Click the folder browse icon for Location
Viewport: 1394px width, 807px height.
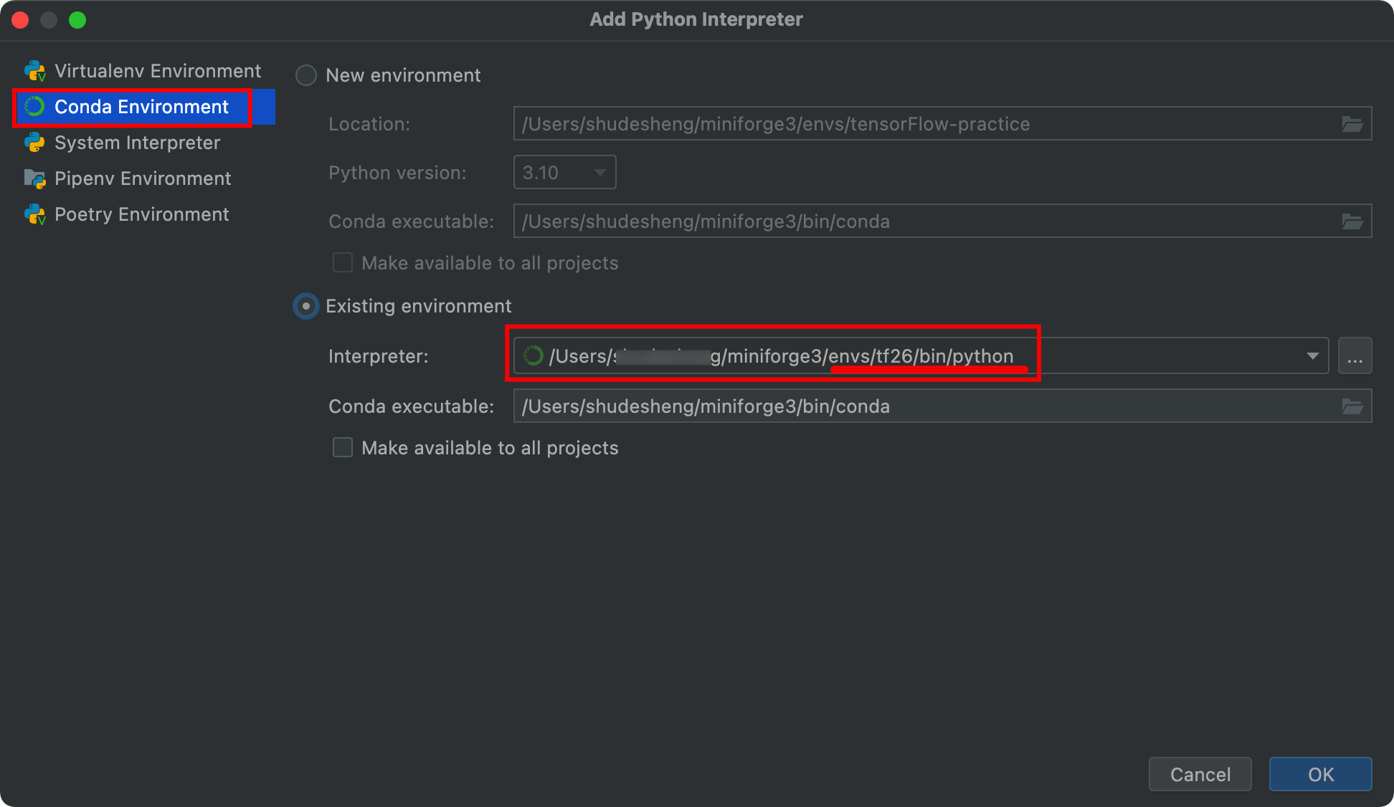(1352, 124)
